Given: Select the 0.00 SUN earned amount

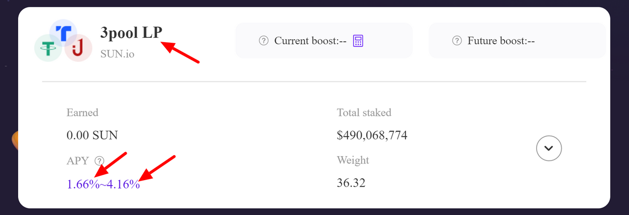Looking at the screenshot, I should [x=92, y=135].
